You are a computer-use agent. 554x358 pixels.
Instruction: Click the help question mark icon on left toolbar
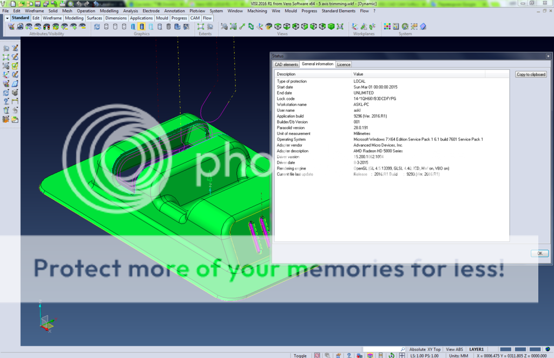[x=6, y=101]
